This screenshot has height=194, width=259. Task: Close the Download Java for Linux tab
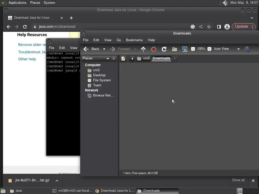click(62, 18)
